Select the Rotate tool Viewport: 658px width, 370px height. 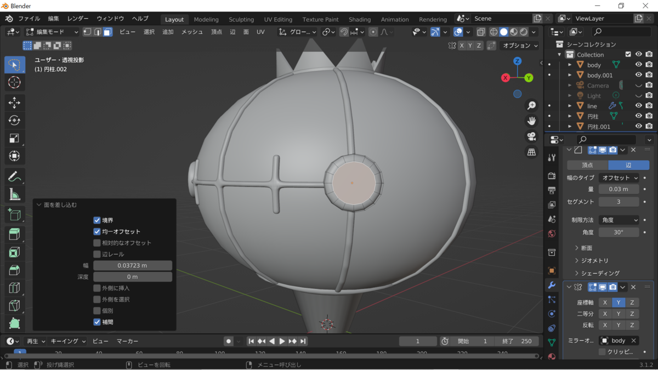[x=15, y=121]
